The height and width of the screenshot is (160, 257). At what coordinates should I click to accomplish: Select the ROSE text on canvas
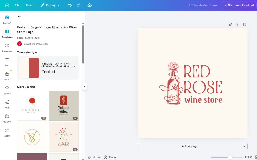(203, 87)
